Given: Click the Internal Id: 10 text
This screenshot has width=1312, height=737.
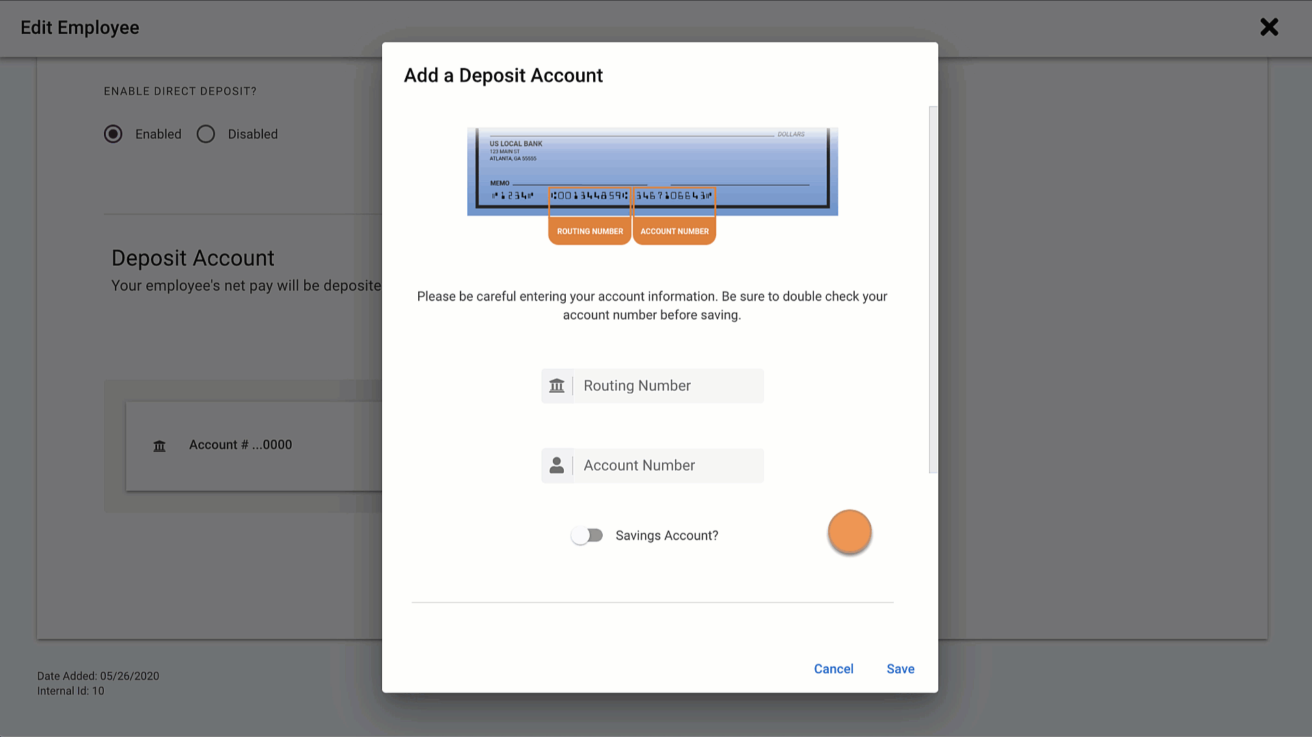Looking at the screenshot, I should click(x=70, y=691).
